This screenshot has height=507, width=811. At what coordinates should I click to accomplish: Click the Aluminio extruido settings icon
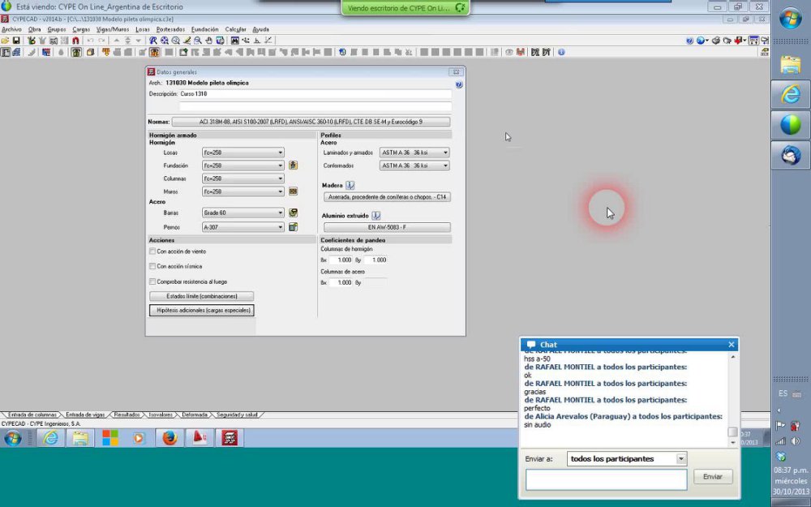point(376,216)
